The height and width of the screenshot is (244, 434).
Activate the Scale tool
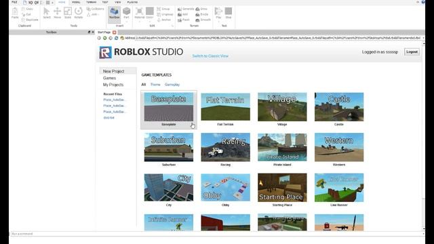pyautogui.click(x=68, y=13)
